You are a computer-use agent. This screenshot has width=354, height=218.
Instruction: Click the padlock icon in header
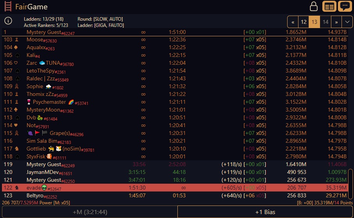[x=313, y=7]
